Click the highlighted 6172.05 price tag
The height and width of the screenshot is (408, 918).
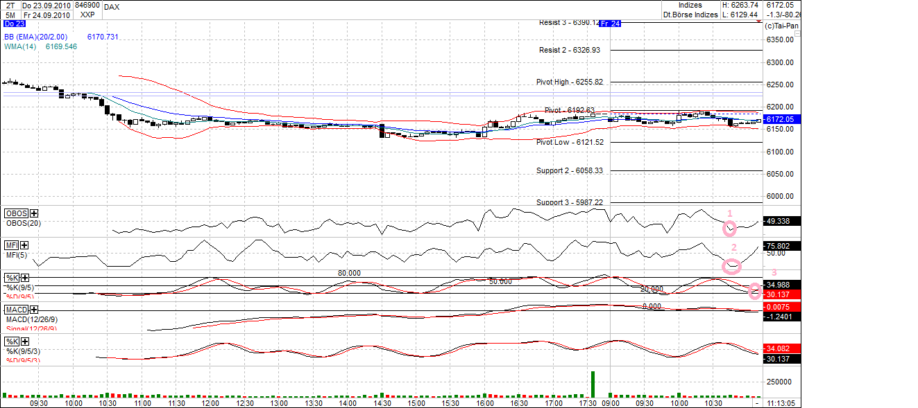pyautogui.click(x=782, y=118)
